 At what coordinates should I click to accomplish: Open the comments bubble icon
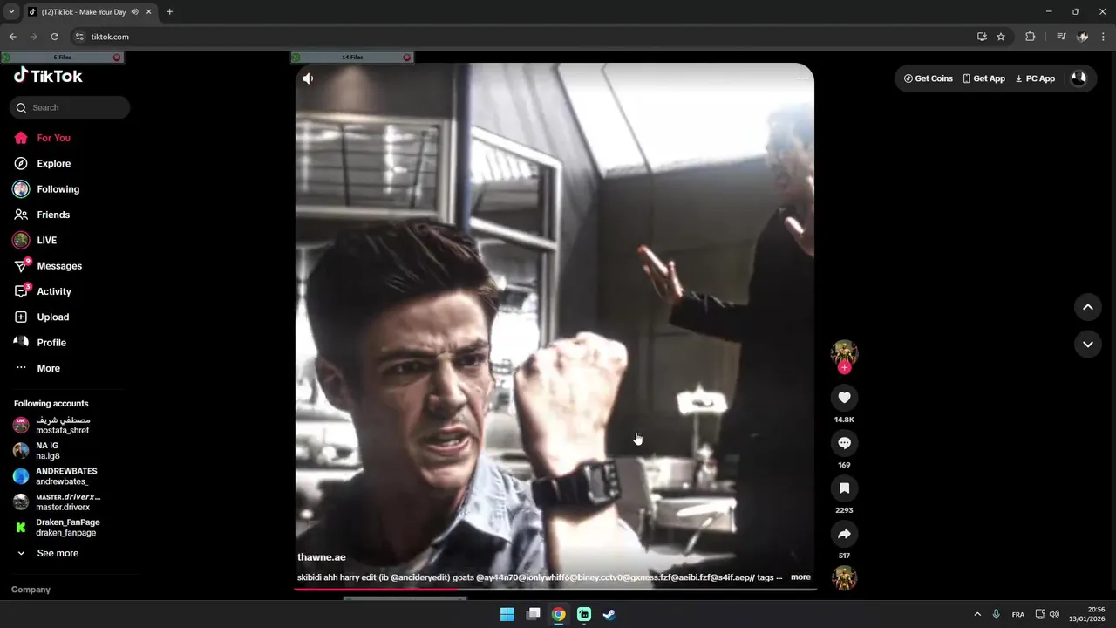[844, 443]
